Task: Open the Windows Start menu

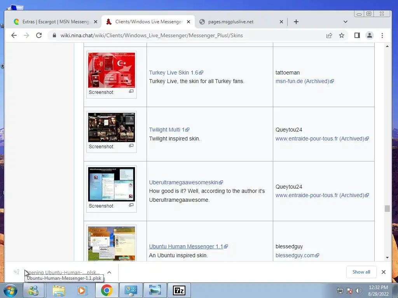Action: tap(10, 290)
